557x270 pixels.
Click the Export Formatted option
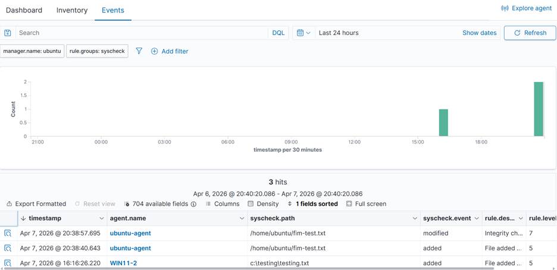[36, 204]
